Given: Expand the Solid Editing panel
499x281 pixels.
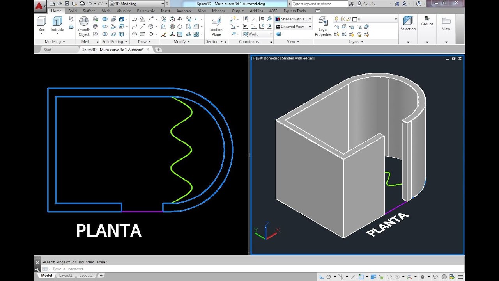Looking at the screenshot, I should [x=115, y=41].
